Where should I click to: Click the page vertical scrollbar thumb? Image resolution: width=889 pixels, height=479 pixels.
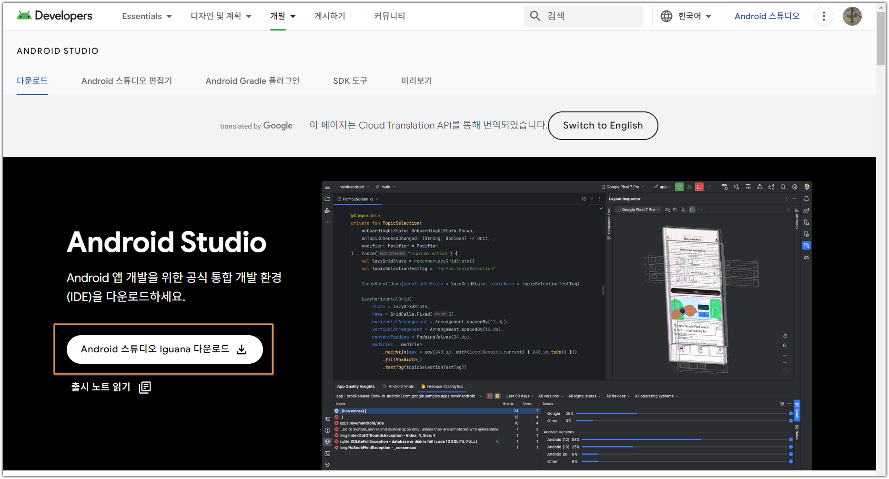(881, 39)
